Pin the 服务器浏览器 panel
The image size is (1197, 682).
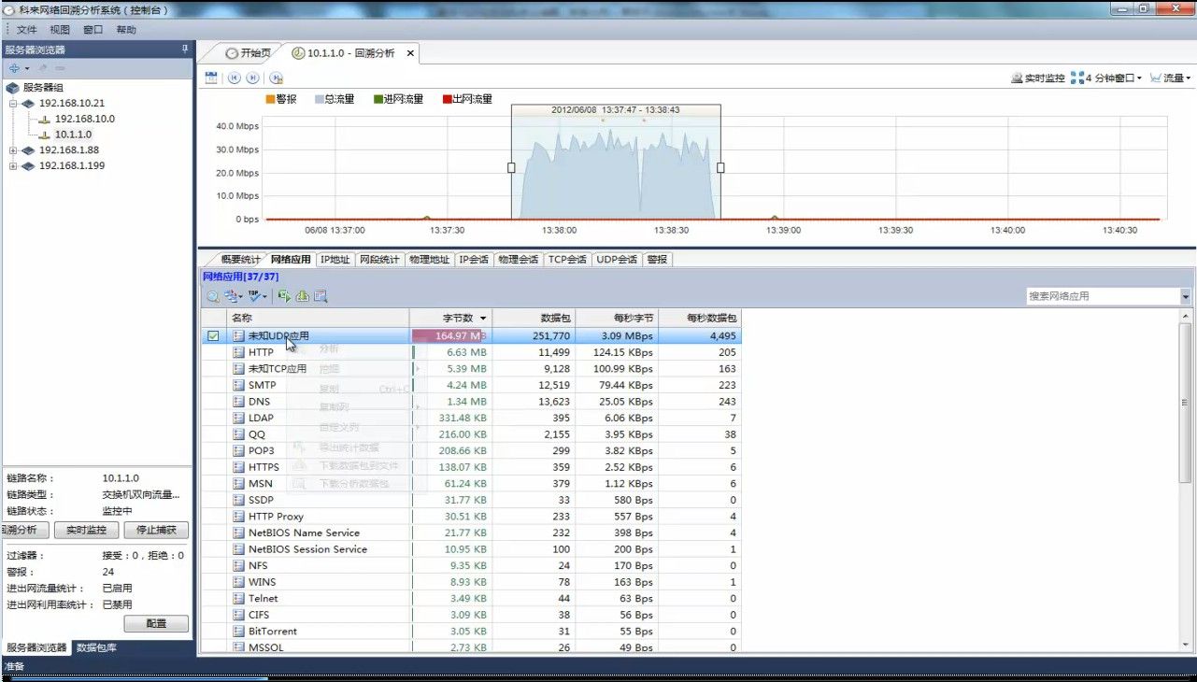[185, 50]
